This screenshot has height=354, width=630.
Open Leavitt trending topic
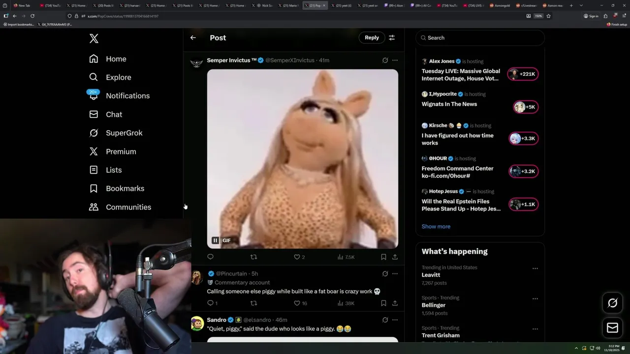pyautogui.click(x=431, y=275)
